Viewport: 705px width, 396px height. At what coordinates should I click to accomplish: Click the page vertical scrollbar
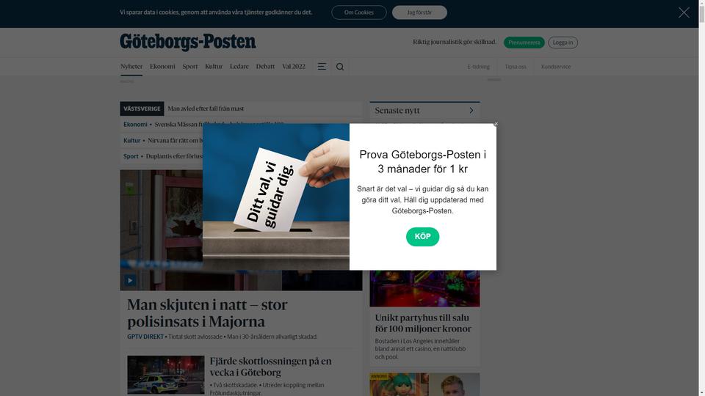(701, 198)
